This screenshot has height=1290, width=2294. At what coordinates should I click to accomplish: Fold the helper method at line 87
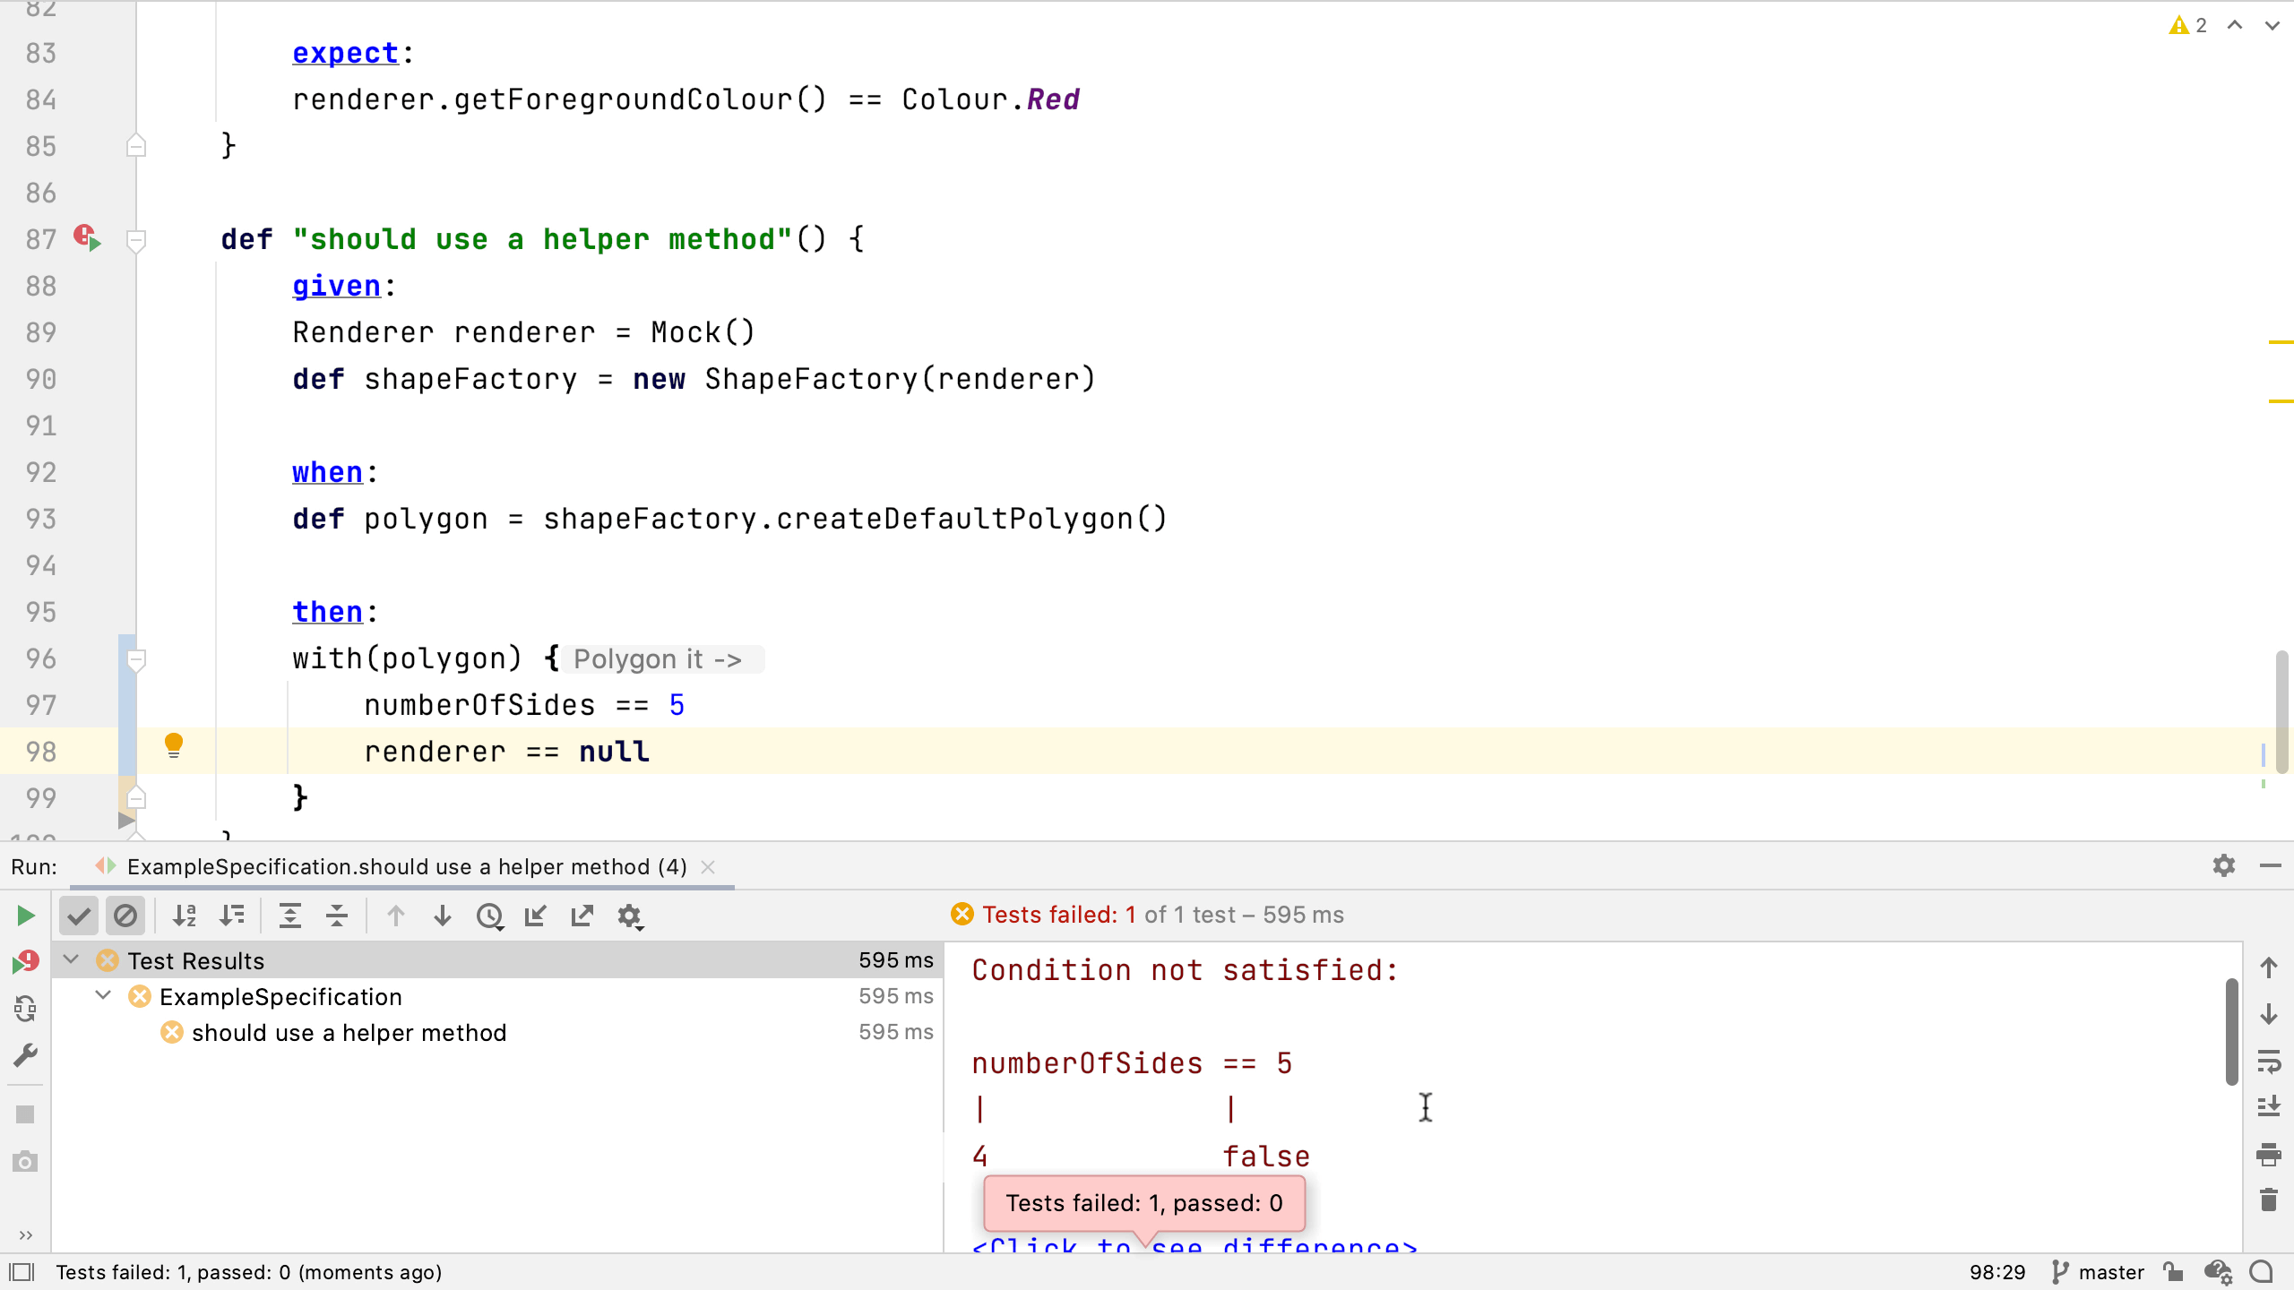point(136,240)
